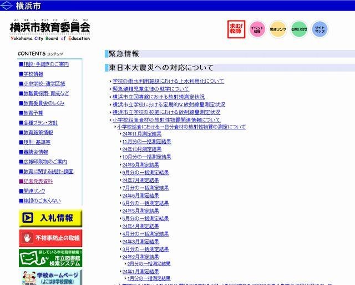355x285 pixels.
Task: Open 施設のごあんない in the contents menu
Action: coord(40,201)
